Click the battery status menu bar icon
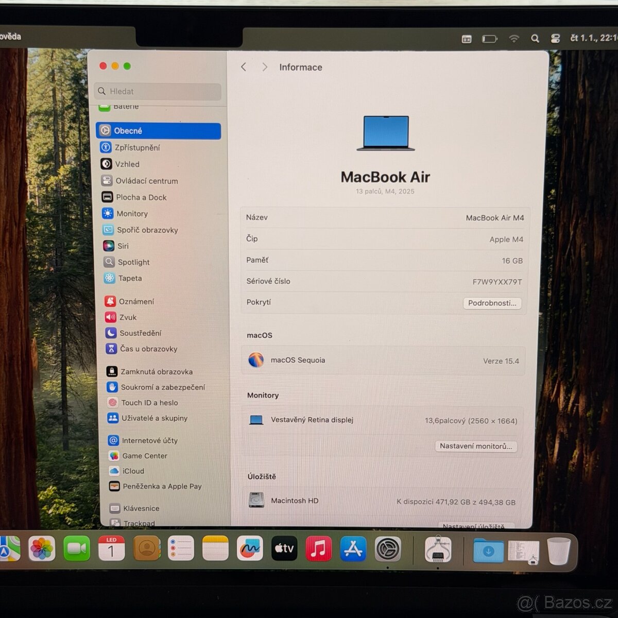The height and width of the screenshot is (618, 618). (x=489, y=39)
